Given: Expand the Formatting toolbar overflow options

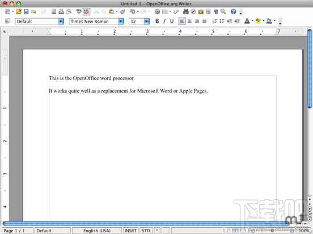Looking at the screenshot, I should click(280, 22).
